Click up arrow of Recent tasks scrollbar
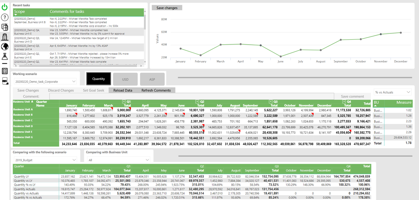 [145, 11]
